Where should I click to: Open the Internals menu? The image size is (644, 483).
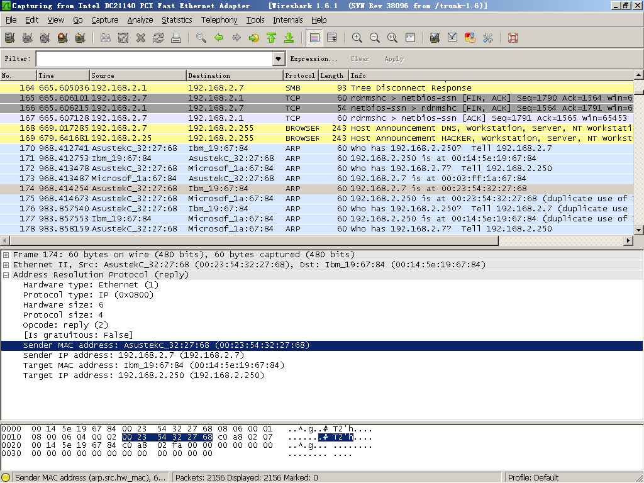point(288,20)
